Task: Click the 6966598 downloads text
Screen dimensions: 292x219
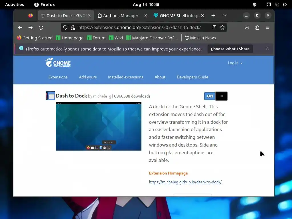Action: click(x=132, y=96)
